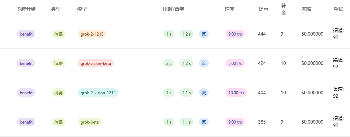The height and width of the screenshot is (137, 350).
Task: Click the 消费 tag in grok-vision-beta row
Action: 58,63
